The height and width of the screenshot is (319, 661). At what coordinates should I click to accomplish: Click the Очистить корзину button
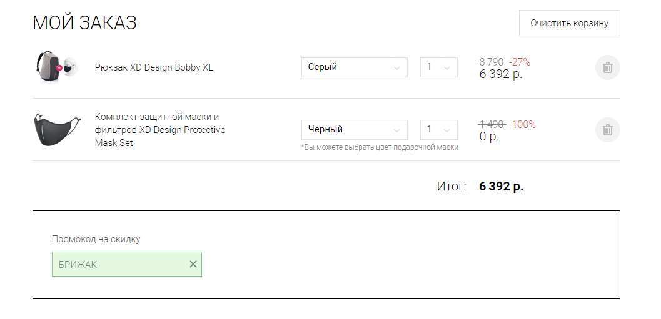pyautogui.click(x=569, y=23)
